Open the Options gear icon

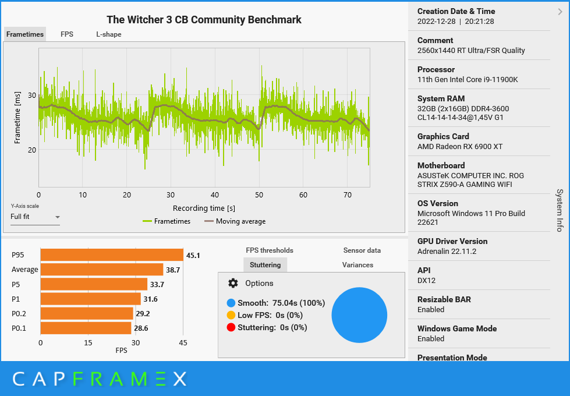pos(233,283)
